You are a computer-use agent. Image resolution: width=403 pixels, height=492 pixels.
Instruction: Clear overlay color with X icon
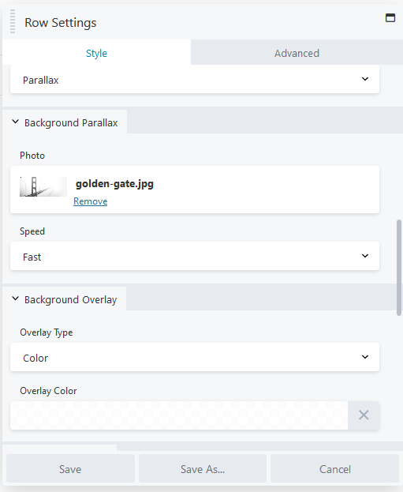click(x=364, y=415)
